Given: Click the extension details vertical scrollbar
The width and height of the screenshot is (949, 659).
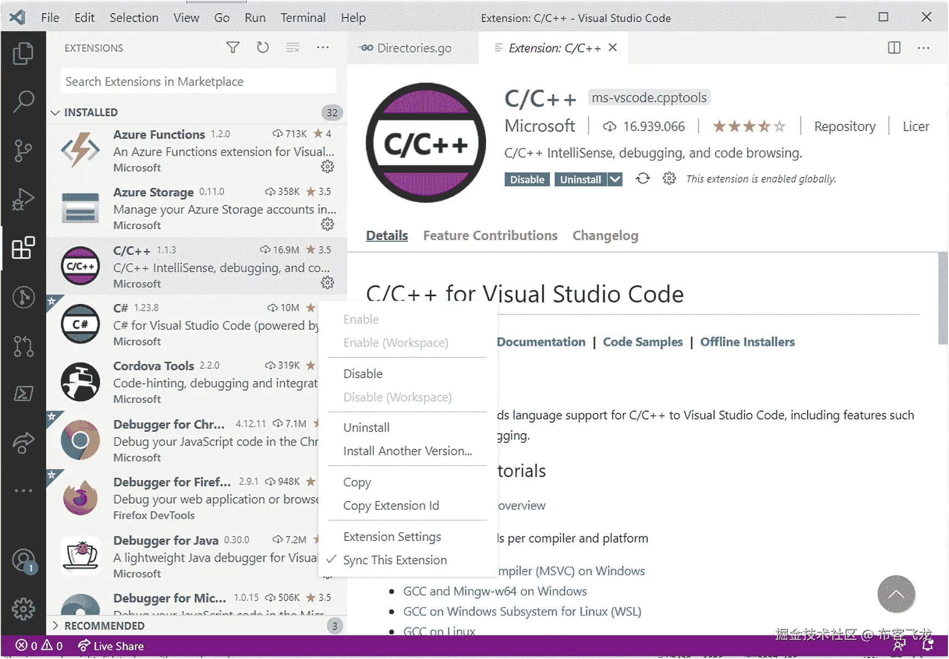Looking at the screenshot, I should [942, 299].
